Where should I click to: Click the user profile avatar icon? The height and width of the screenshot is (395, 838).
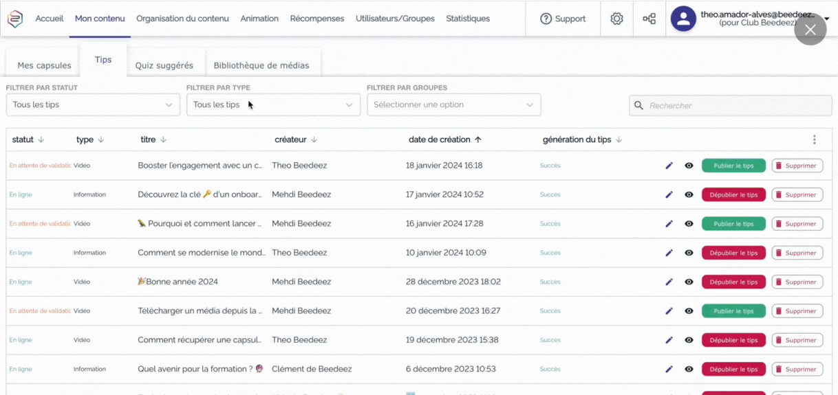coord(683,19)
